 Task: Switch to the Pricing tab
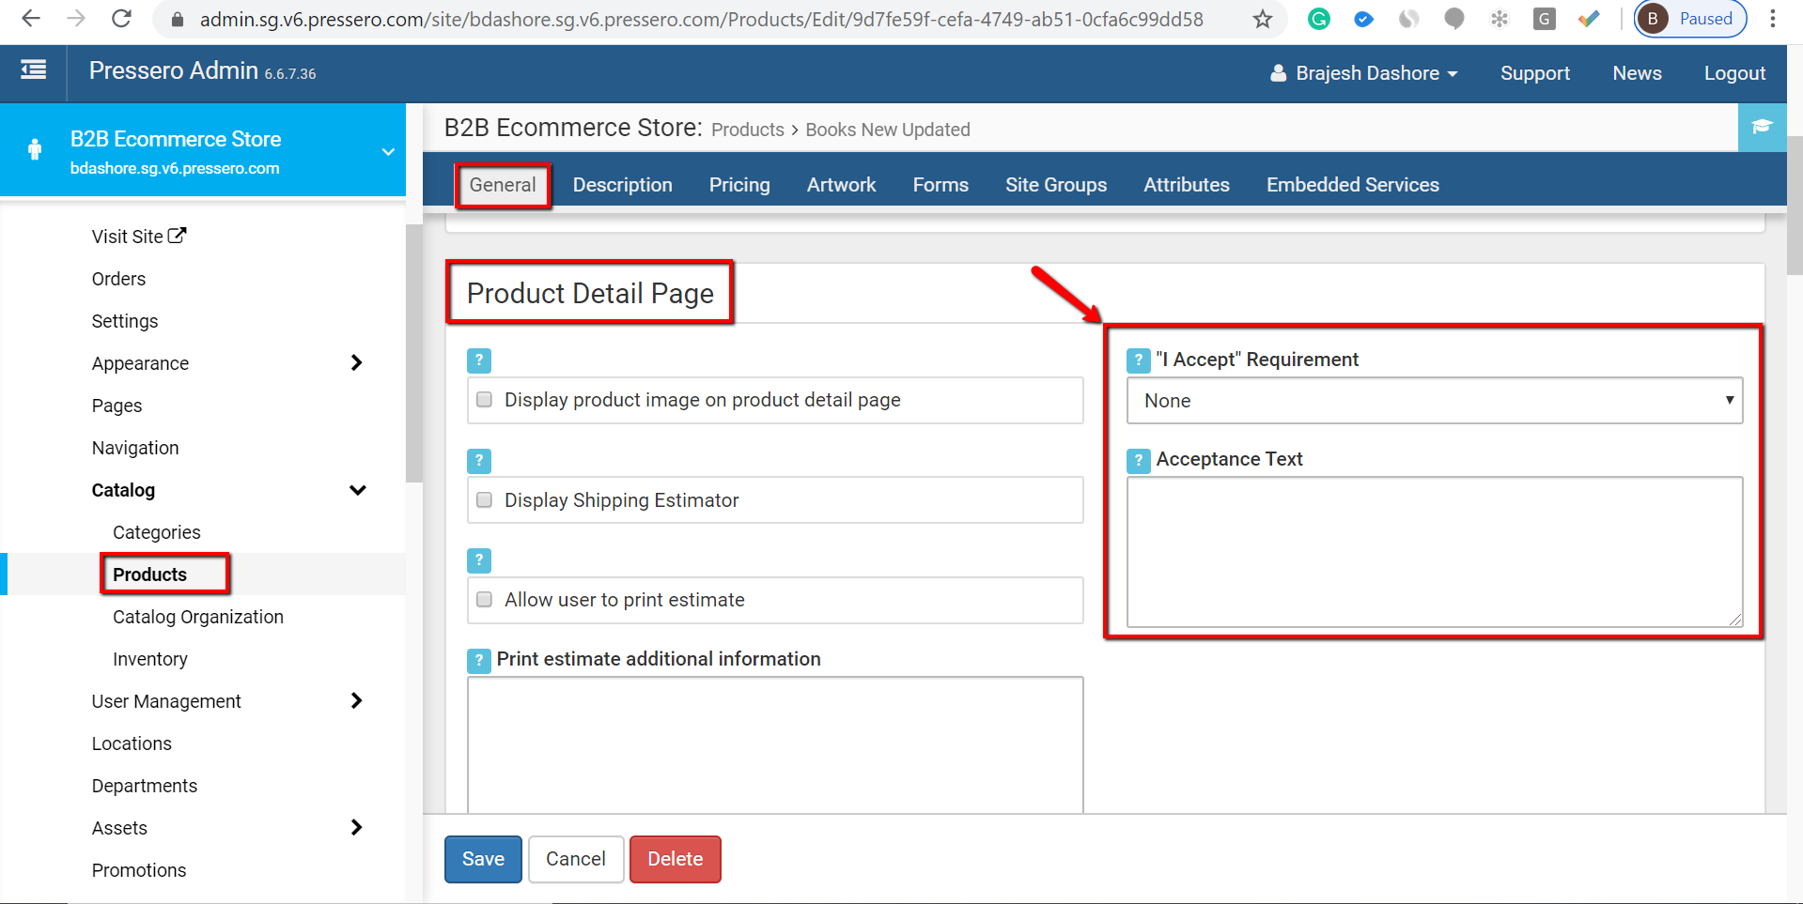tap(739, 185)
